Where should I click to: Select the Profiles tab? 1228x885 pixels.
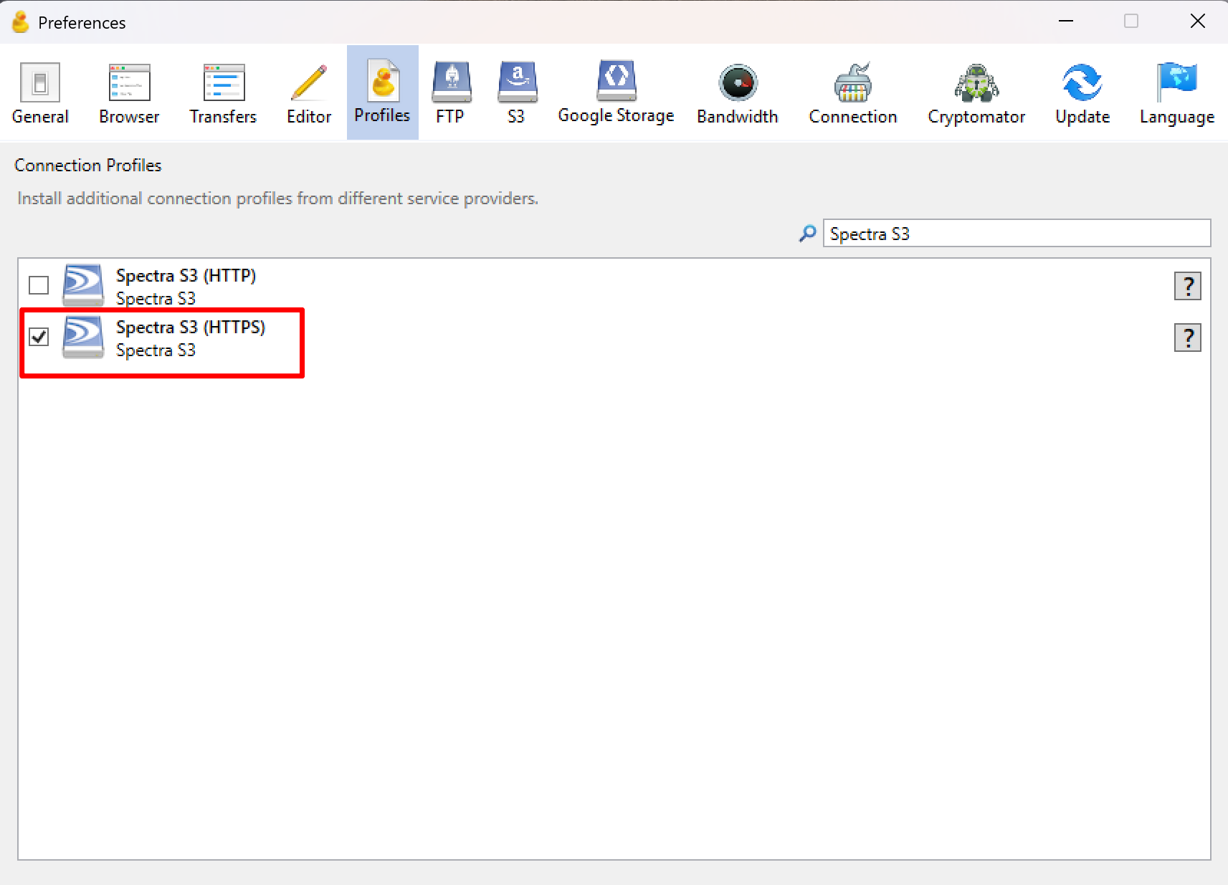point(382,93)
